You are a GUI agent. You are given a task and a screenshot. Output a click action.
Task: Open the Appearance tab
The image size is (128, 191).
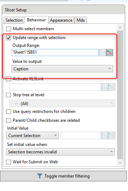61,20
